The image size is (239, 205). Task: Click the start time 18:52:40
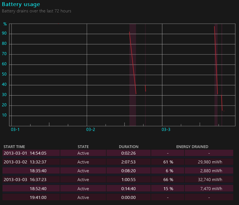38,188
